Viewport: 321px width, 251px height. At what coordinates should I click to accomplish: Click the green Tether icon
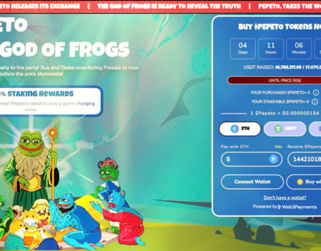278,129
